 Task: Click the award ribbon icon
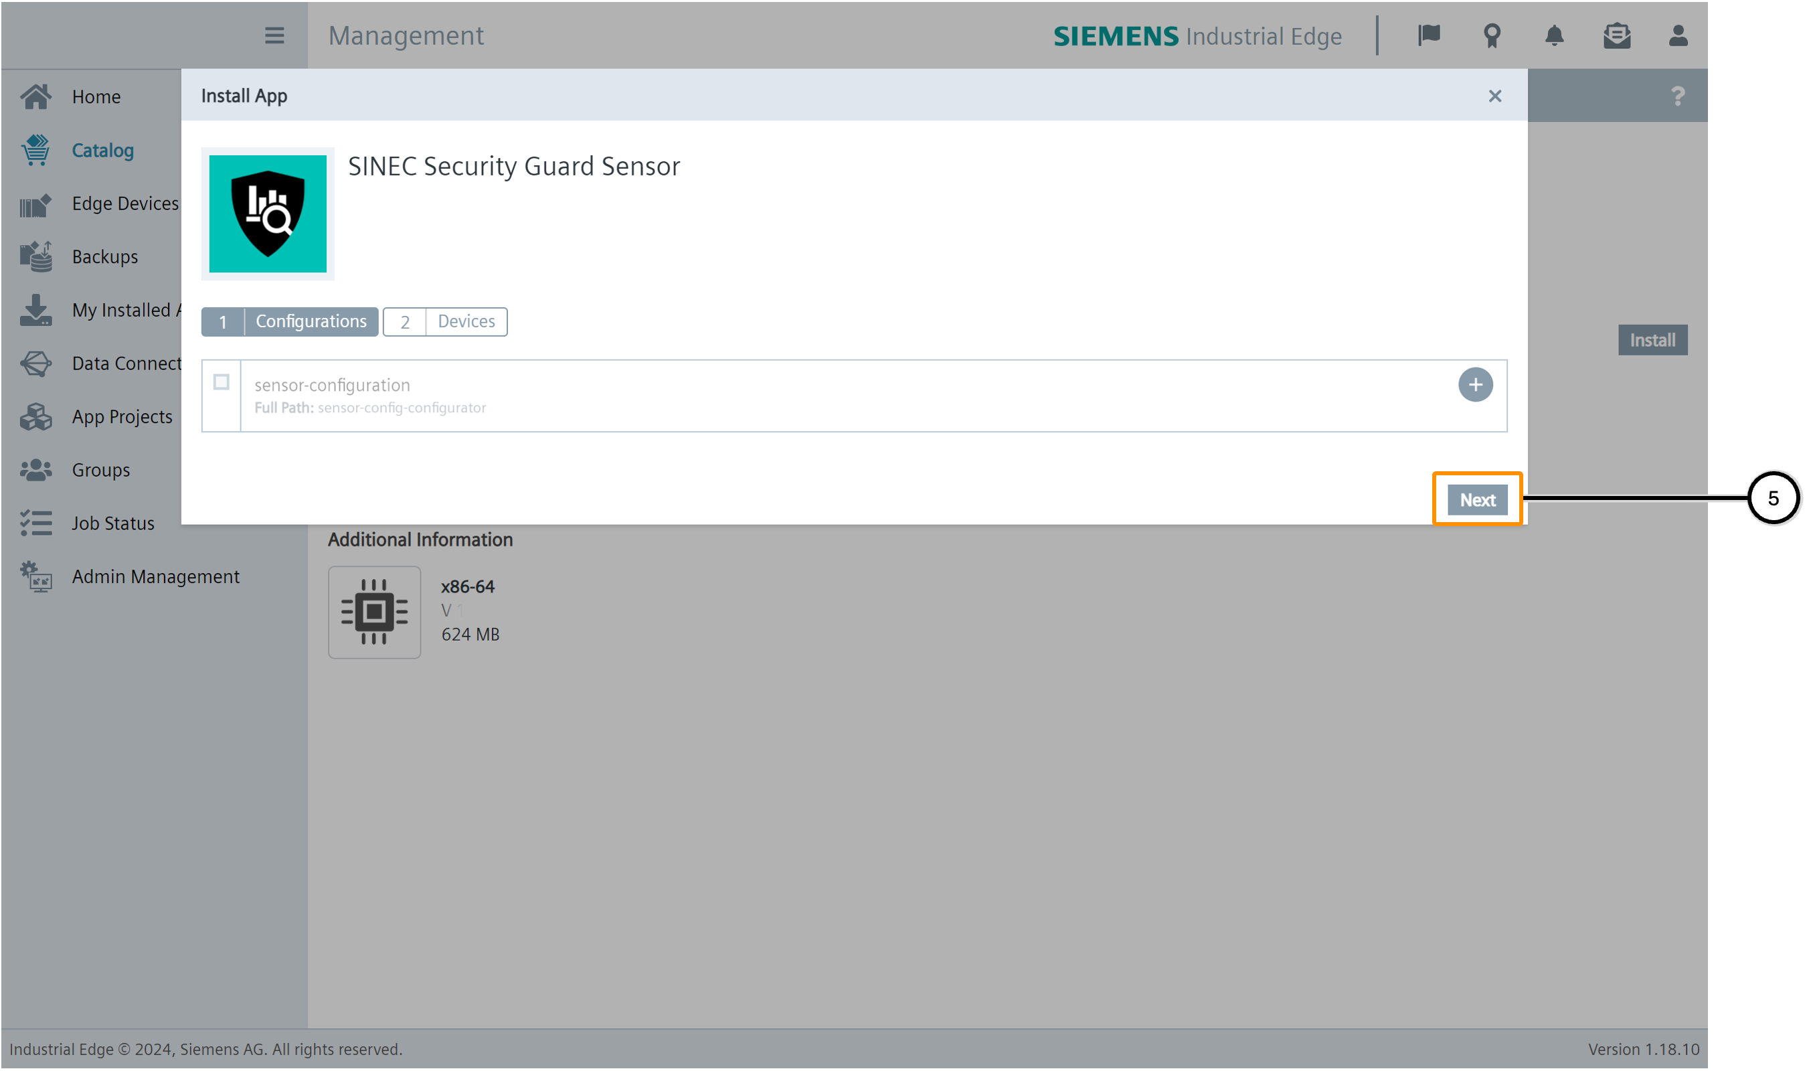[x=1492, y=35]
